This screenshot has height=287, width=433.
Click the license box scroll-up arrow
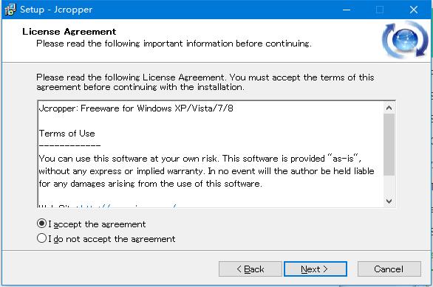click(x=389, y=108)
